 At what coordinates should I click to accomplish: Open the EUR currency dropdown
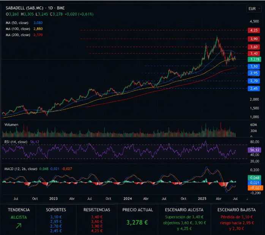coord(254,9)
